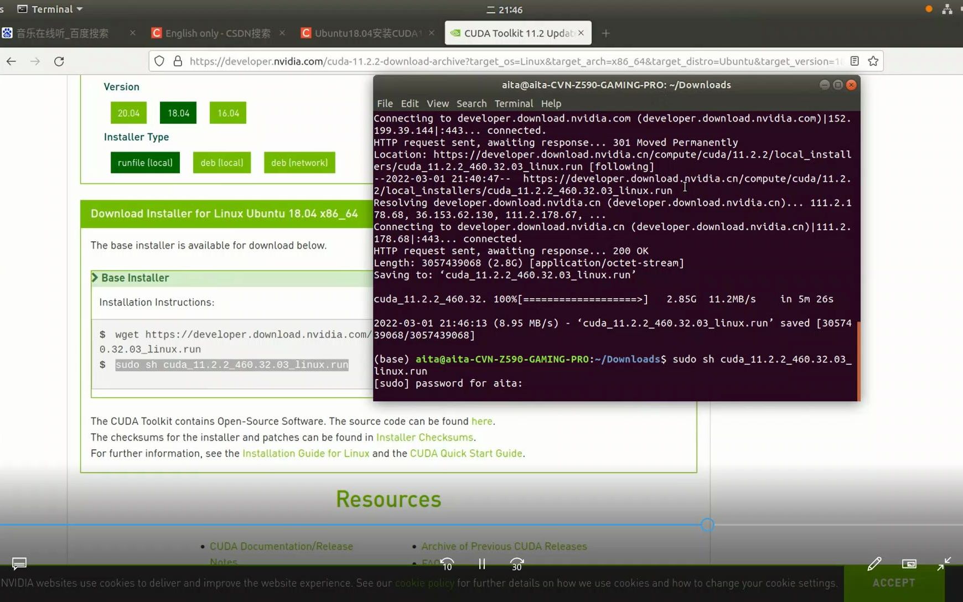The image size is (963, 602).
Task: Switch to English only CSDN tab
Action: (218, 33)
